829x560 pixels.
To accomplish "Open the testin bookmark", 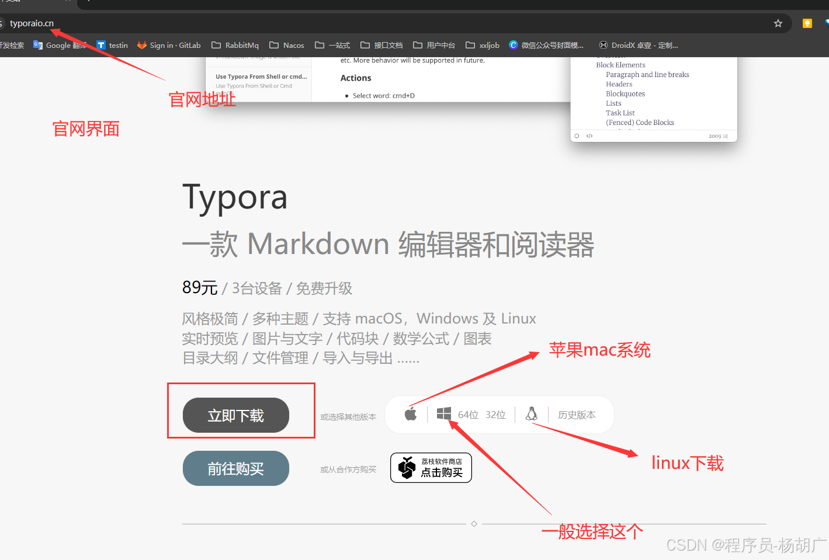I will [x=112, y=45].
